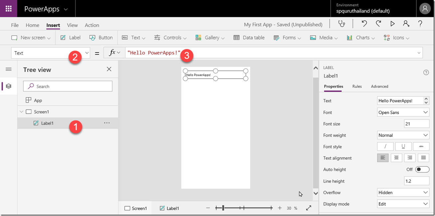Screen dimensions: 435x216
Task: Switch to the Rules tab
Action: pos(357,86)
